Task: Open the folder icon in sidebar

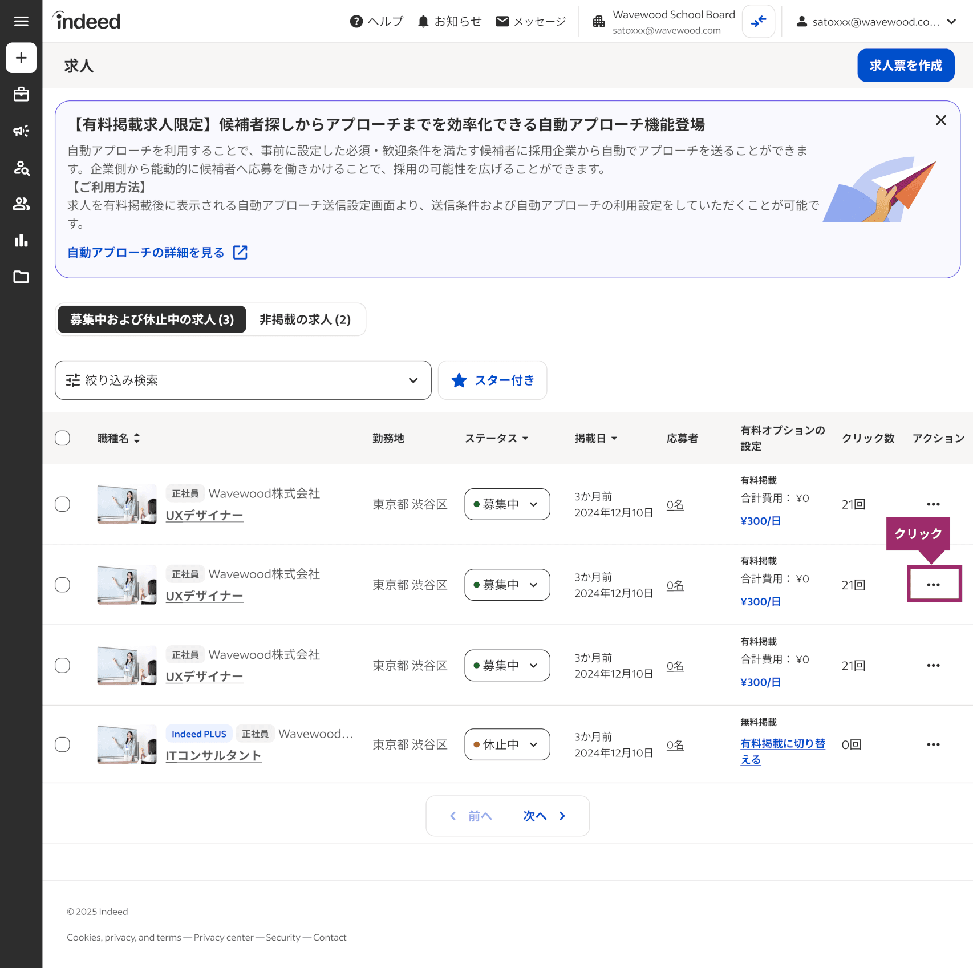Action: 21,277
